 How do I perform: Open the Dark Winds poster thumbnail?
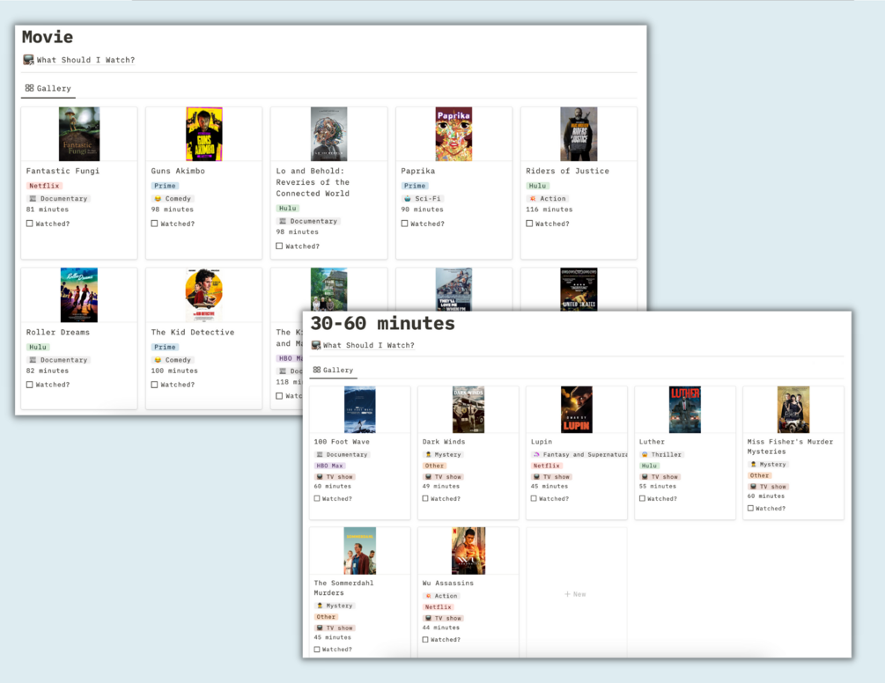point(468,409)
